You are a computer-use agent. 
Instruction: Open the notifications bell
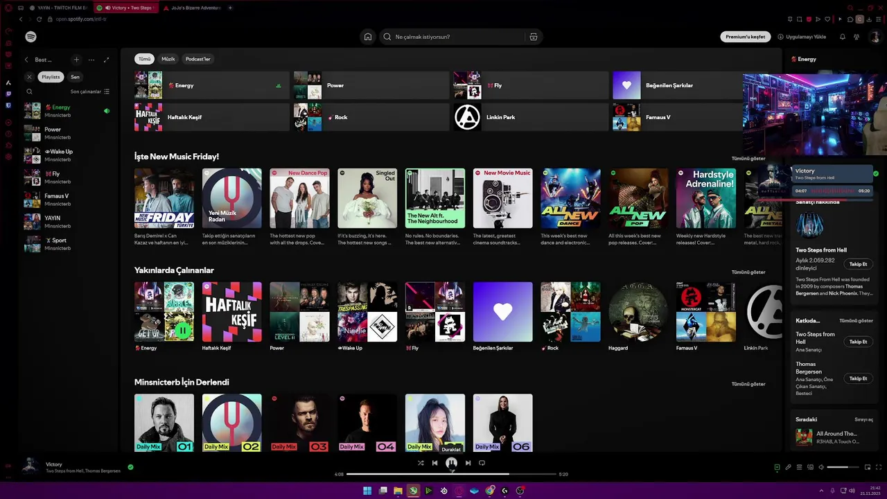click(843, 37)
